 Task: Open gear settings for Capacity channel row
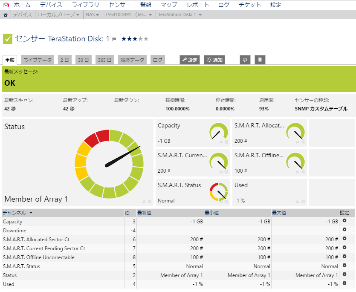pyautogui.click(x=344, y=221)
